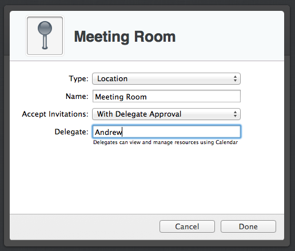Click the stepper arrows on the Type popup
The image size is (295, 251).
[x=235, y=79]
